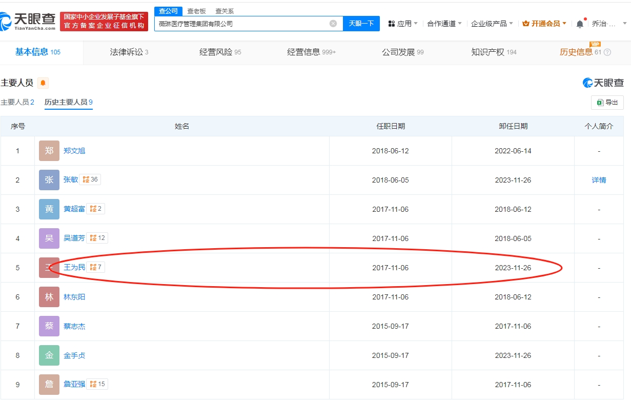Switch to 经营信息 tab
The image size is (631, 401).
tap(312, 52)
